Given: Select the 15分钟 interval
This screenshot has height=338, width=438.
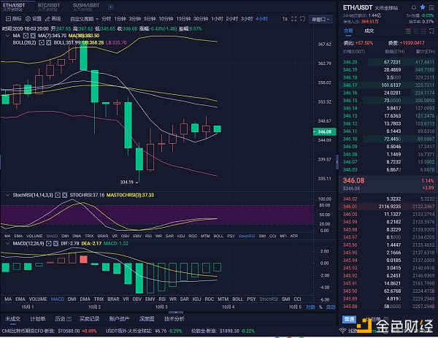Looking at the screenshot, I should tap(183, 19).
